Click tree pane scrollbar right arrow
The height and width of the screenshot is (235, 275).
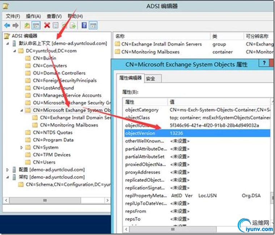[107, 200]
